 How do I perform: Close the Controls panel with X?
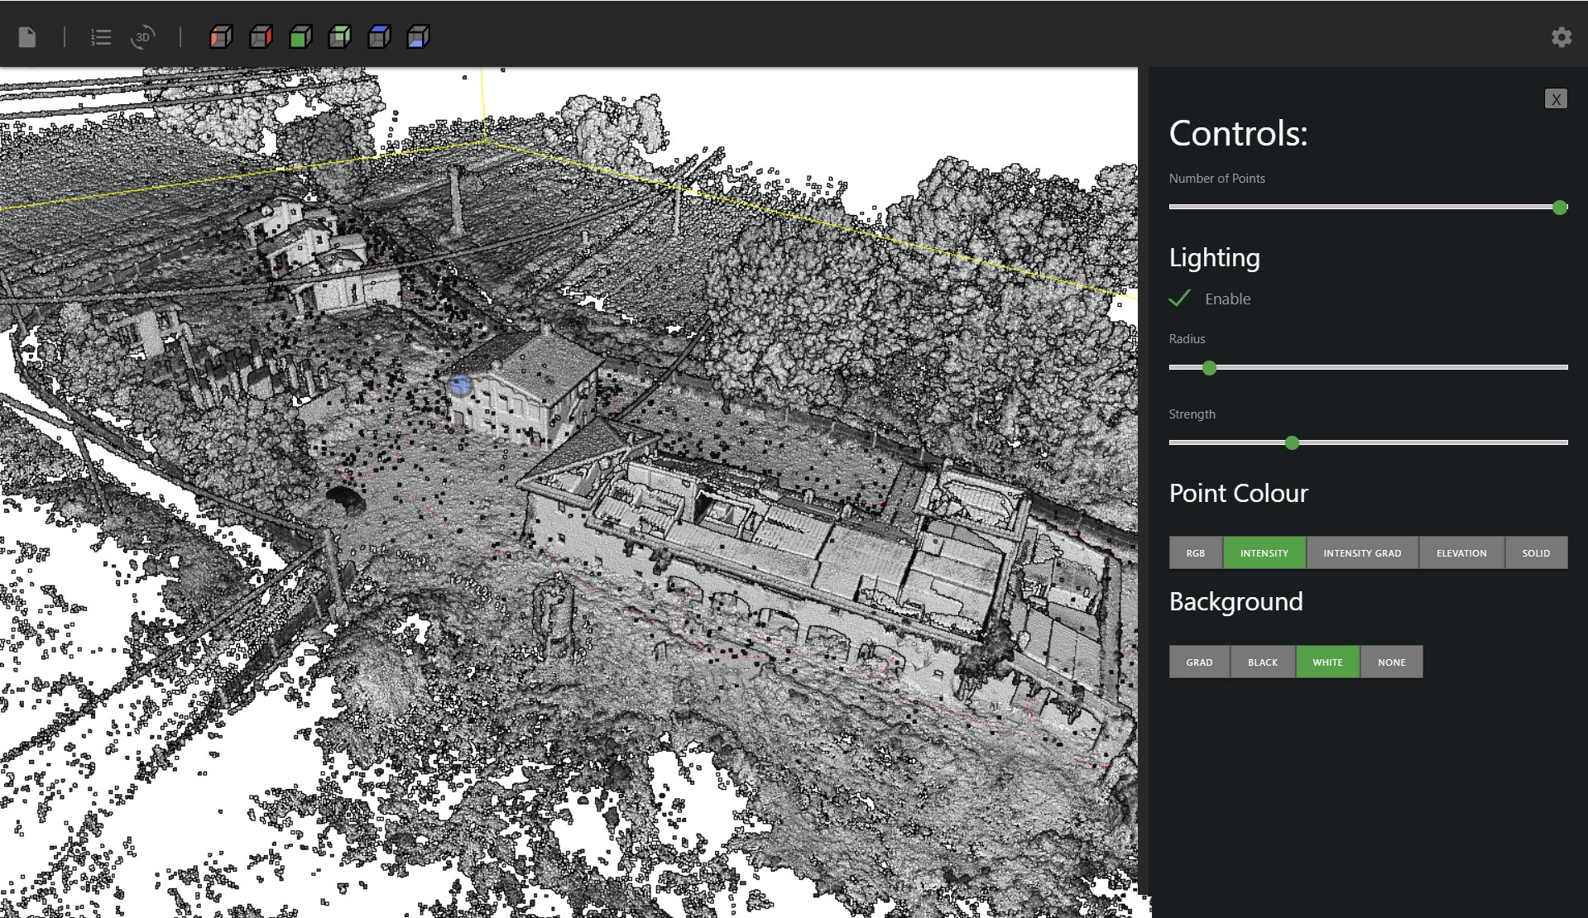pyautogui.click(x=1556, y=99)
